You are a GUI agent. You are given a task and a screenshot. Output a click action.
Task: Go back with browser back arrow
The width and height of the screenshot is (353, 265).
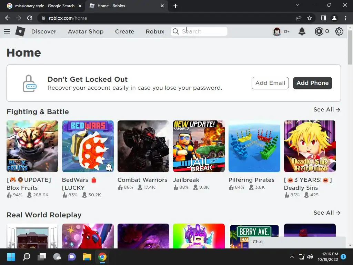pos(8,18)
